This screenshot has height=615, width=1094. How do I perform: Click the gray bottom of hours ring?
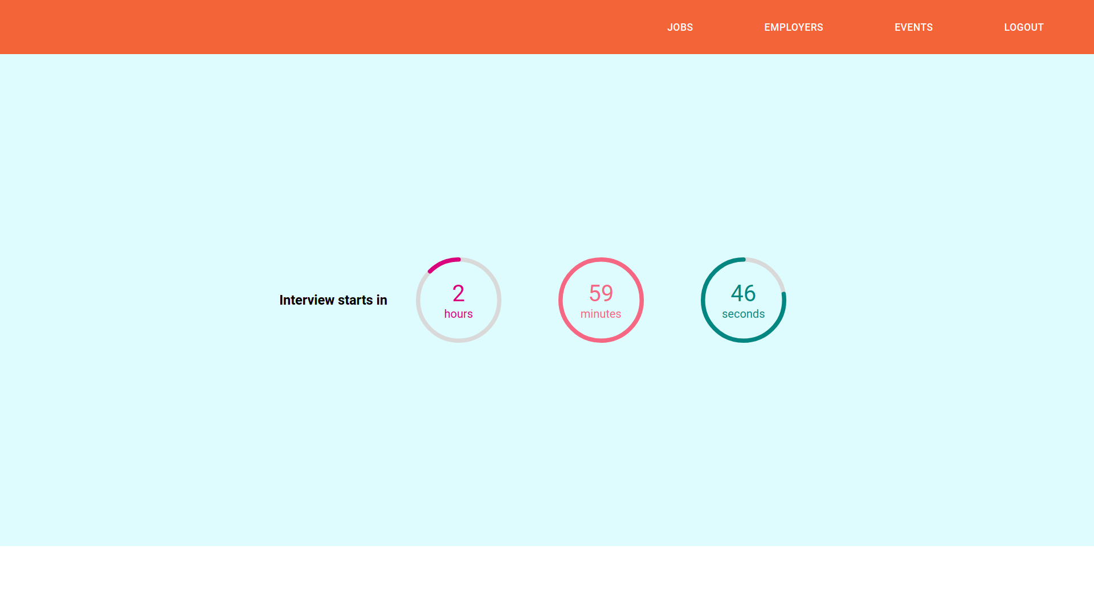pyautogui.click(x=459, y=341)
